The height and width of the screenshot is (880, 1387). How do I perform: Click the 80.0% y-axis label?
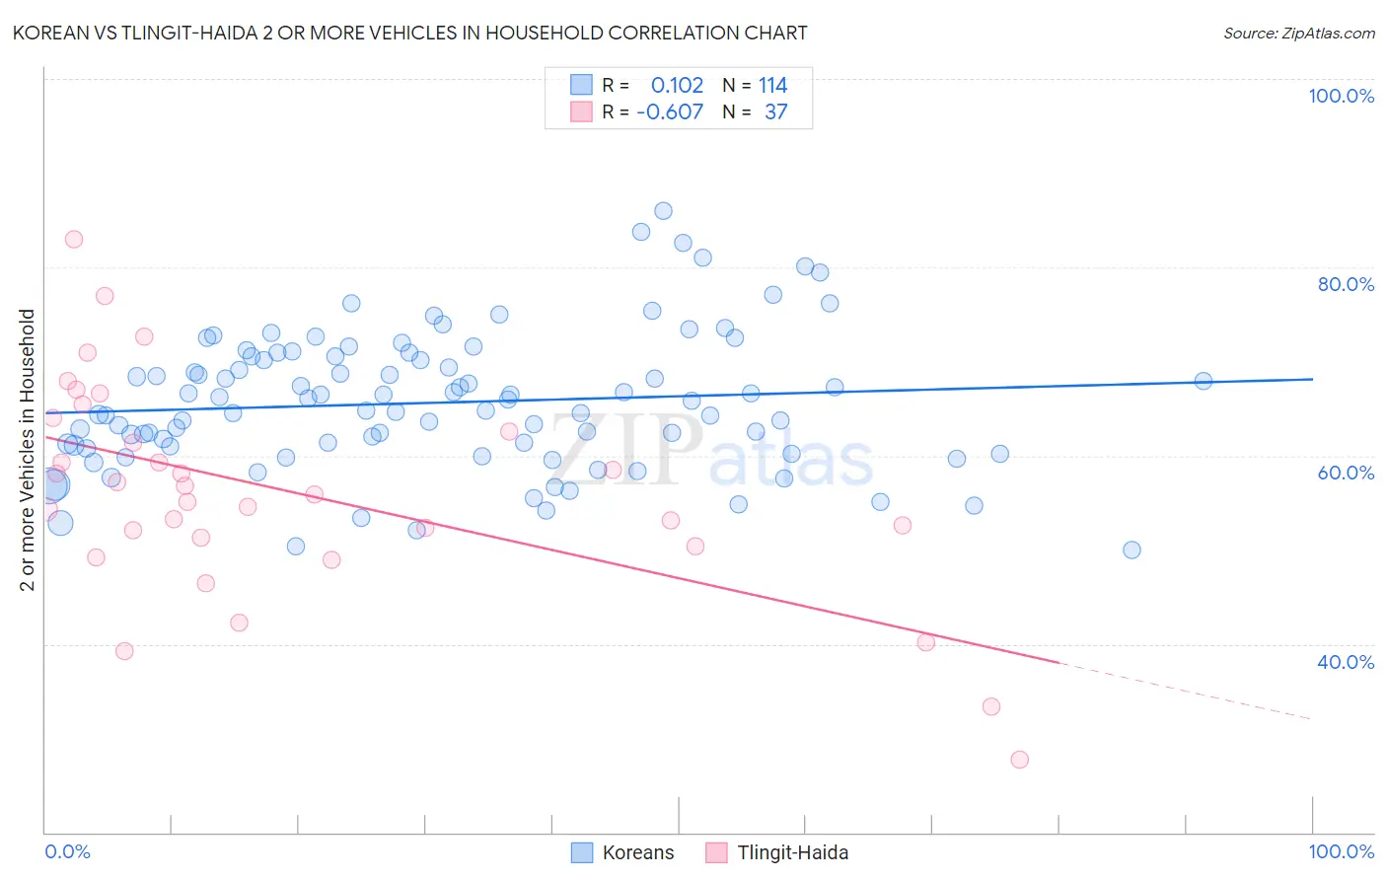click(x=1346, y=284)
